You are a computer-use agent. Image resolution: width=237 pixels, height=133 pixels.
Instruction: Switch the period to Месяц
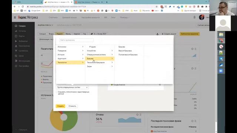pos(68,34)
